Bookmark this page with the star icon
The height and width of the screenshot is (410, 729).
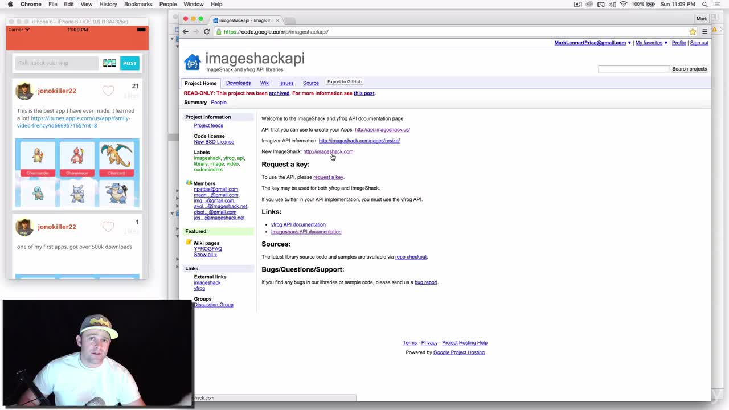[x=693, y=32]
